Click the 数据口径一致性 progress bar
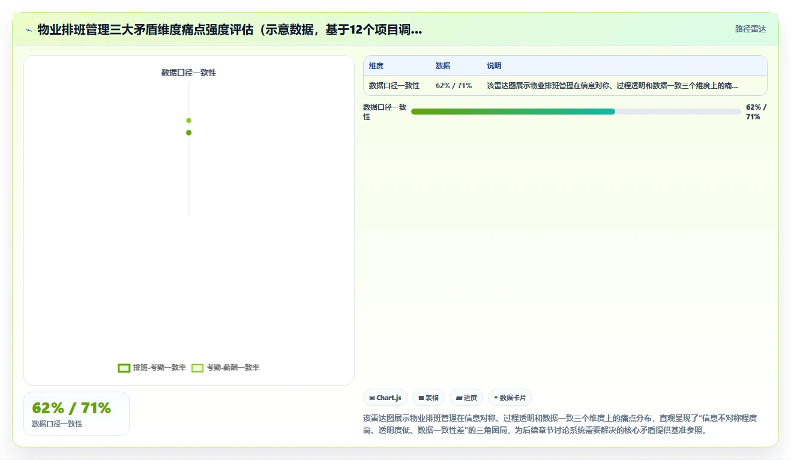791x460 pixels. [x=576, y=112]
